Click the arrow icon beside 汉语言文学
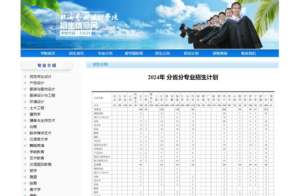 [x=25, y=139]
